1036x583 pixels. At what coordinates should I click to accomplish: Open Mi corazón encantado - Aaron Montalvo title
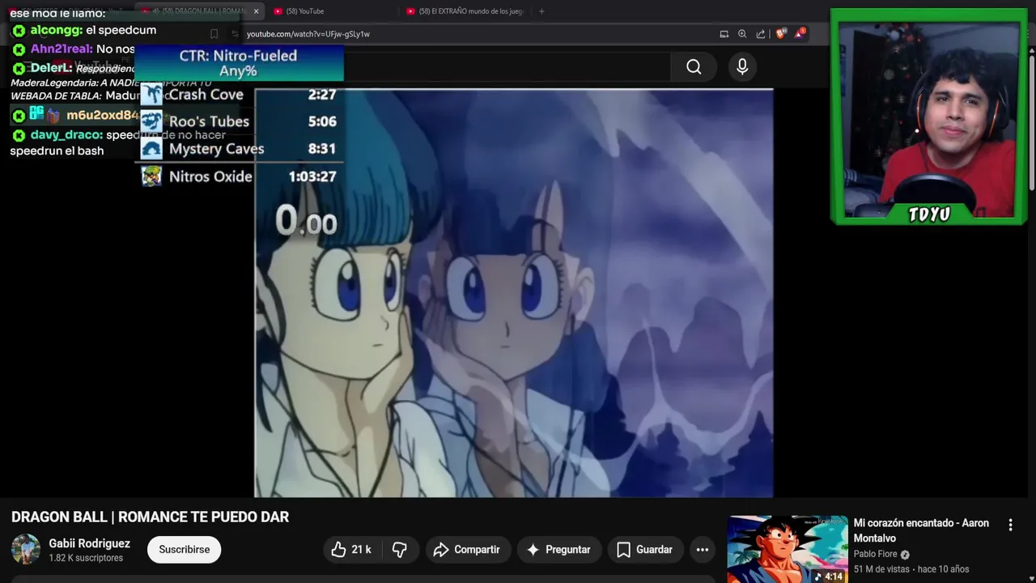click(921, 530)
